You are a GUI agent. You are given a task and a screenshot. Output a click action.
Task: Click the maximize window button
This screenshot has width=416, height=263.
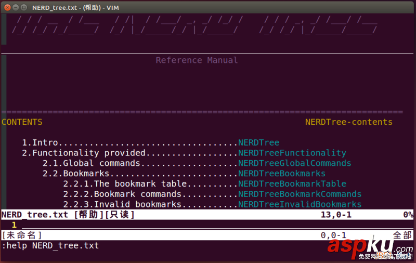[x=24, y=7]
